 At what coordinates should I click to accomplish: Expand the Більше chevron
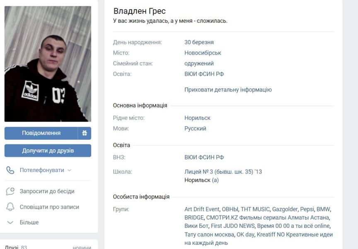[10, 223]
